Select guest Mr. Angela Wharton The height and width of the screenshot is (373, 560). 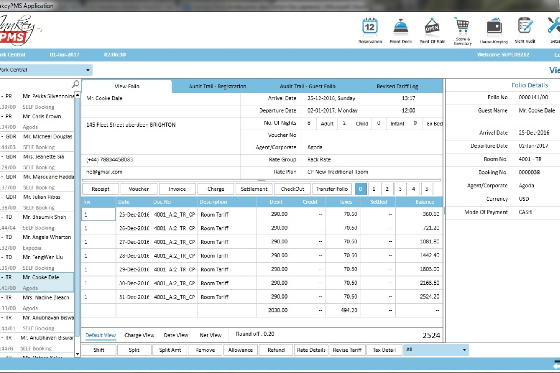point(37,242)
